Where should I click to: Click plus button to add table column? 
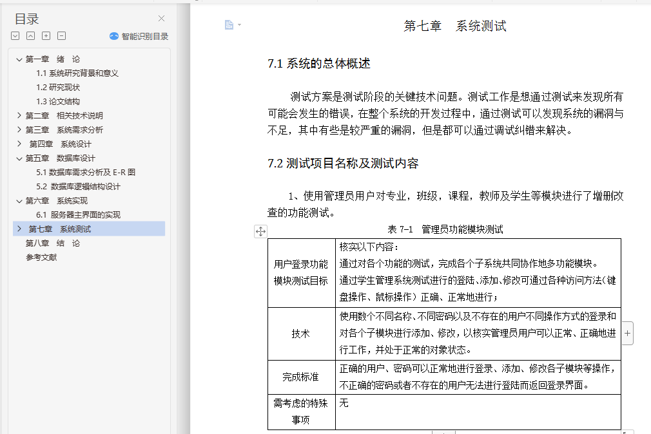pos(627,333)
